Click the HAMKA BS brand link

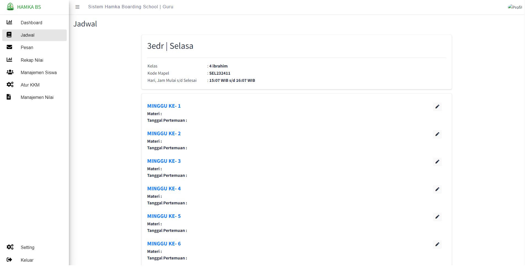click(29, 7)
